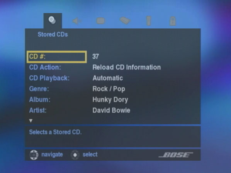The image size is (231, 173).
Task: Change the Reload CD Information action value
Action: (127, 67)
